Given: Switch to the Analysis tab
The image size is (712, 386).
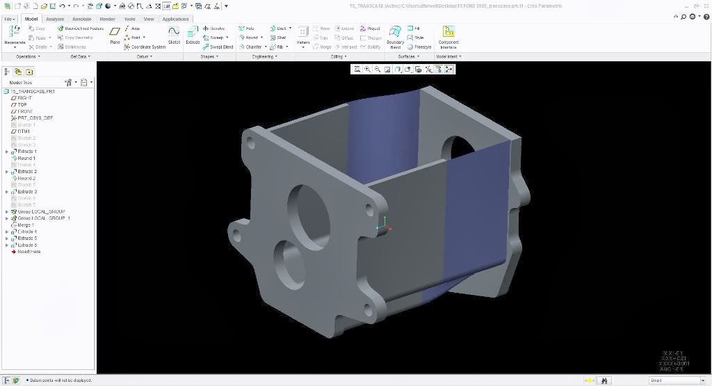Looking at the screenshot, I should (x=55, y=19).
